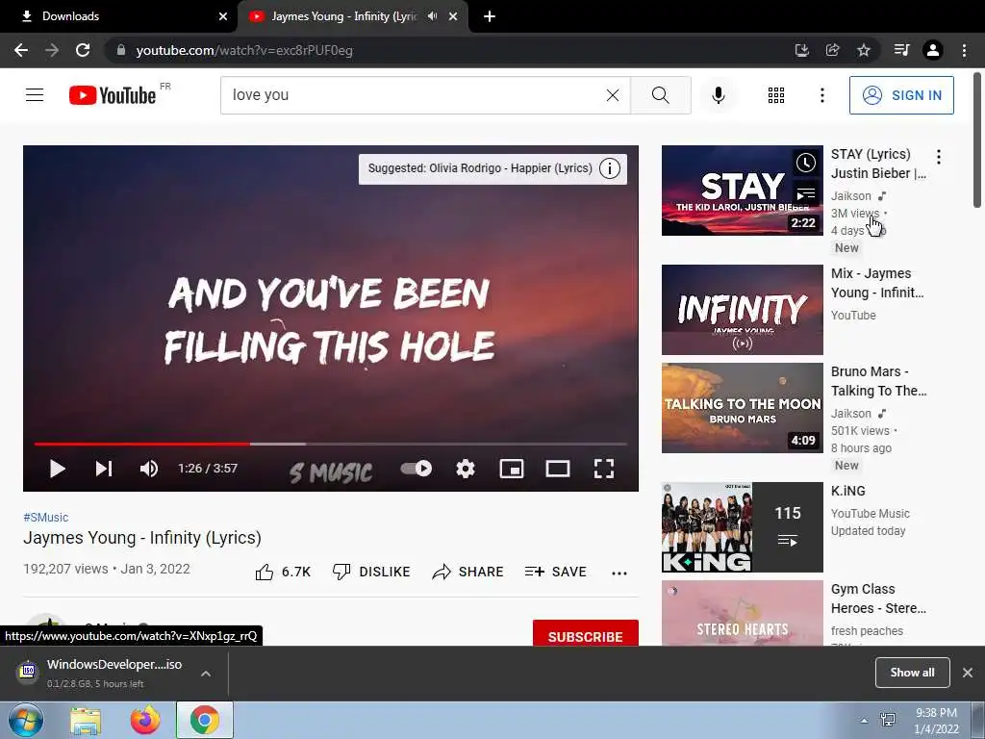The height and width of the screenshot is (739, 985).
Task: Click the #SMusic hashtag link
Action: click(x=46, y=517)
